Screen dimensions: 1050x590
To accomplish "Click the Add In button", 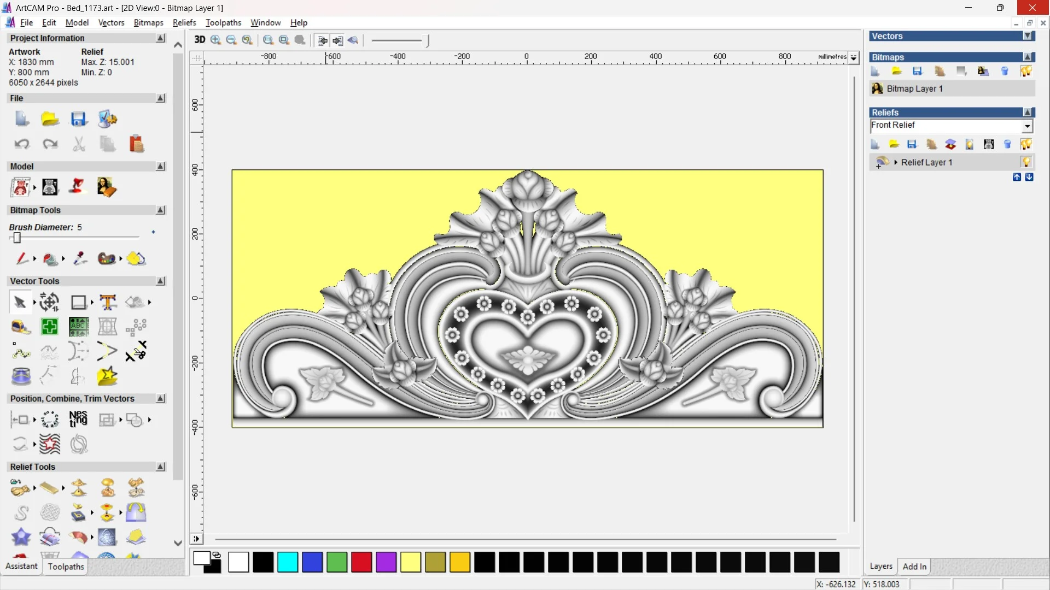I will pyautogui.click(x=914, y=567).
